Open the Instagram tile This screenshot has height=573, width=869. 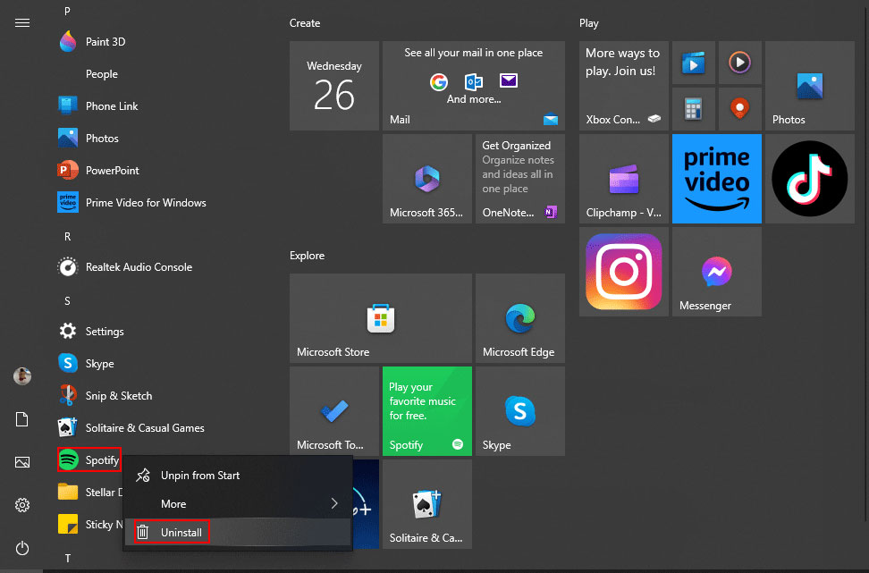624,272
